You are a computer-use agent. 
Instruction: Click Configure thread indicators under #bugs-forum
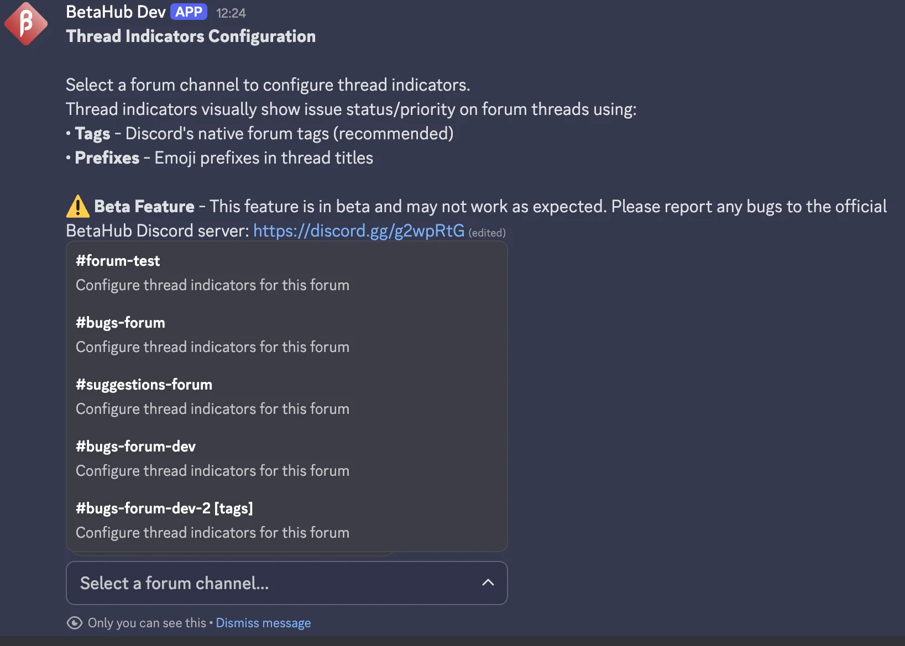(x=212, y=346)
